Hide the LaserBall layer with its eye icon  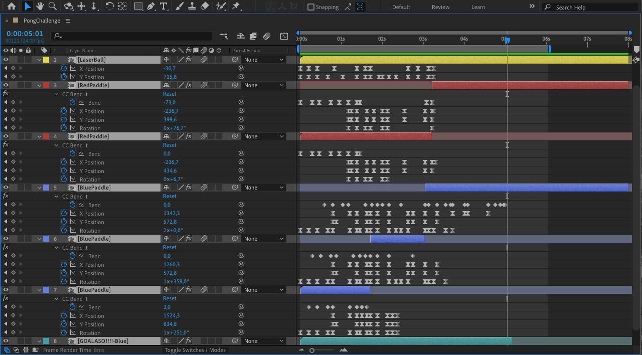pyautogui.click(x=6, y=60)
